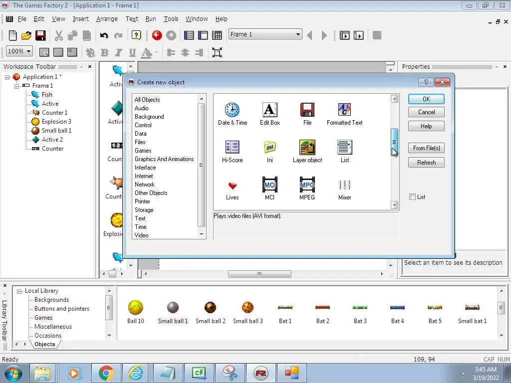Select the Hi-Score object icon
511x383 pixels.
coord(232,147)
